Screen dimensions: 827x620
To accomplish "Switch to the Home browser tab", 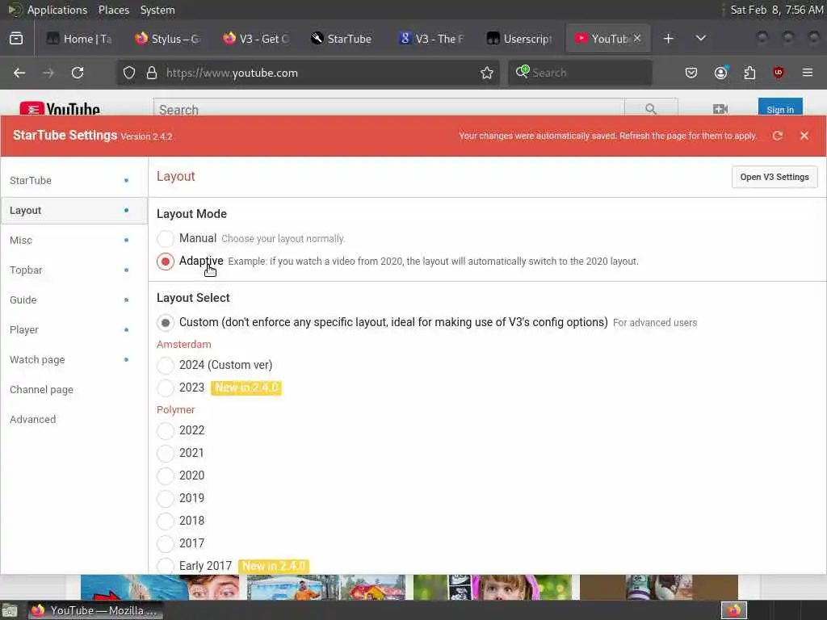I will pos(80,39).
